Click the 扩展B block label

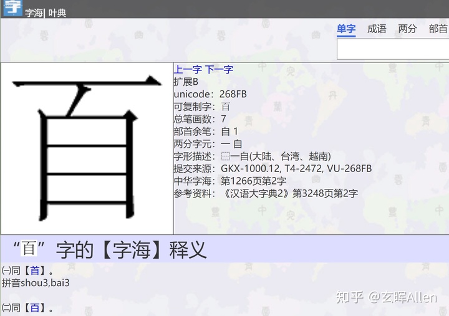click(186, 82)
